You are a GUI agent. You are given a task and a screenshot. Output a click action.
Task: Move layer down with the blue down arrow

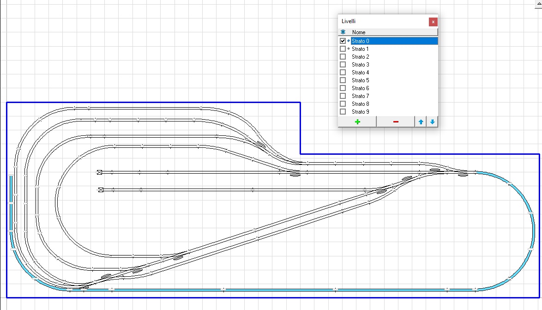pos(432,122)
